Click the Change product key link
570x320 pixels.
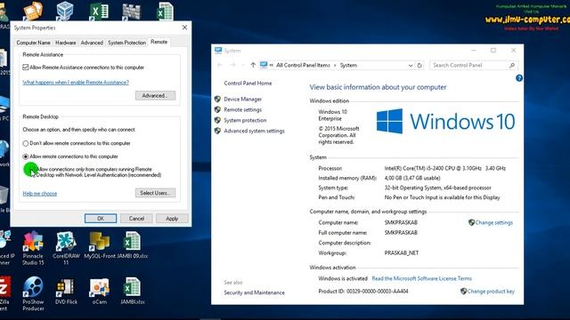tap(491, 291)
